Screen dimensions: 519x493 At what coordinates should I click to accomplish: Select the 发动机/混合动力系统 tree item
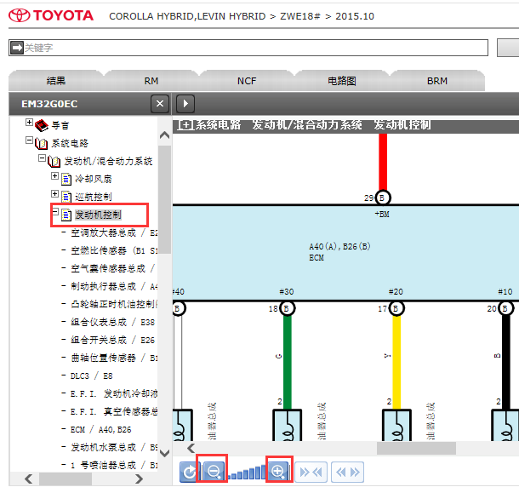tap(108, 161)
